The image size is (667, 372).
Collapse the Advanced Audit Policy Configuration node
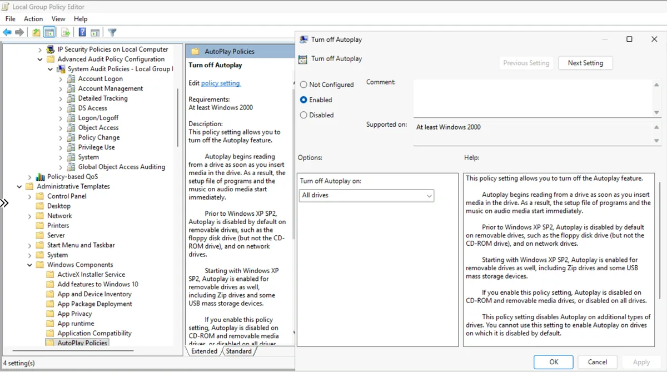click(x=40, y=59)
